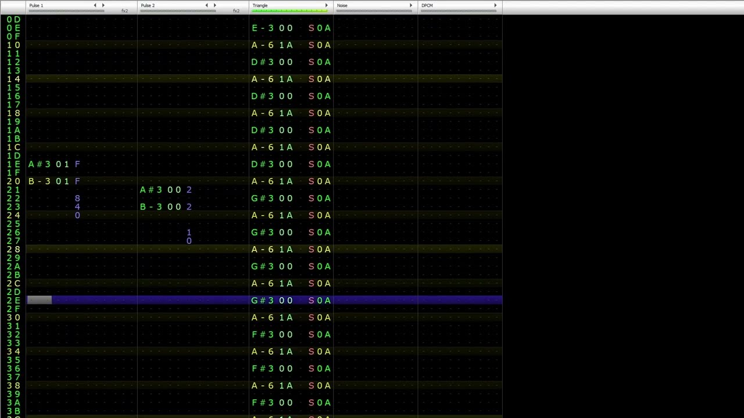The image size is (744, 418).
Task: Click the S0A effect in row 2A
Action: pyautogui.click(x=319, y=266)
